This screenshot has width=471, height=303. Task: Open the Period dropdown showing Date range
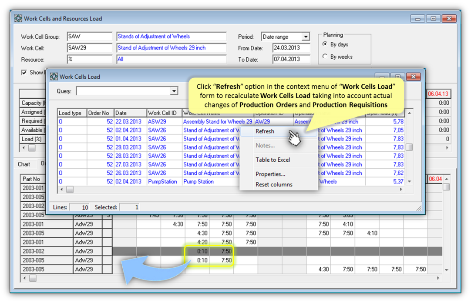coord(306,37)
